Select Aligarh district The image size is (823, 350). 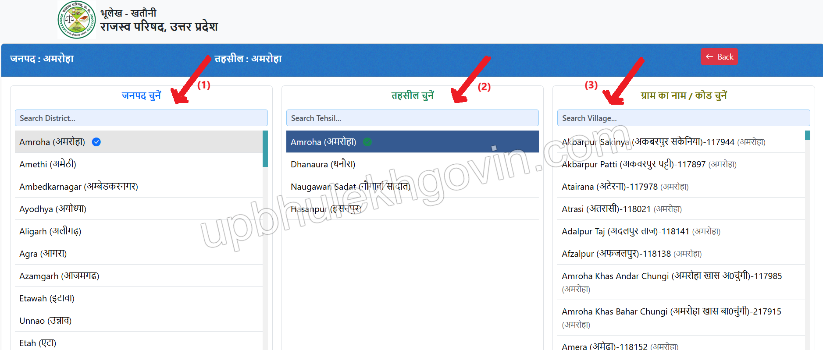point(139,231)
